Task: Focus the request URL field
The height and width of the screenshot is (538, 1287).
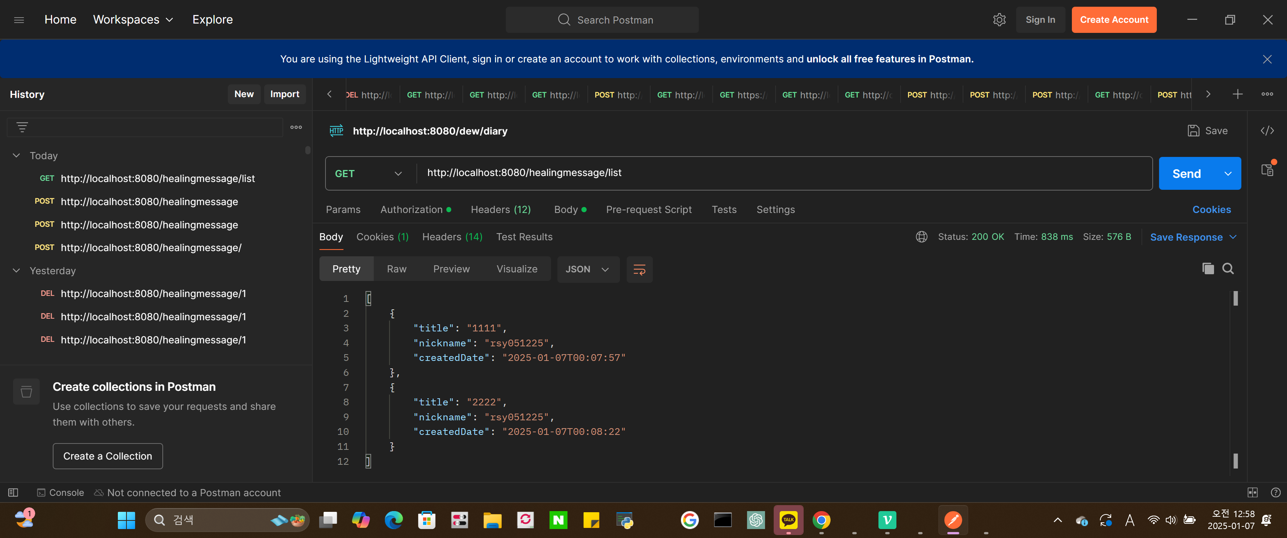Action: (x=784, y=173)
